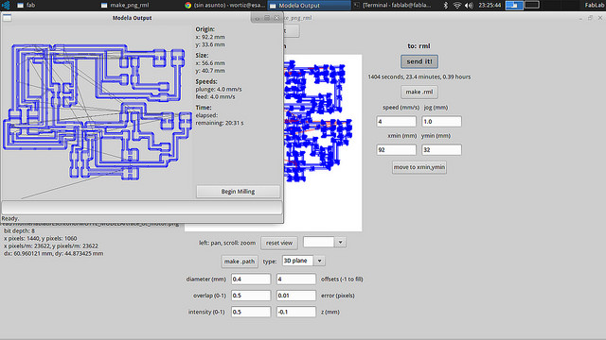Viewport: 606px width, 340px height.
Task: Focus the overlap (0-1) field
Action: click(251, 296)
